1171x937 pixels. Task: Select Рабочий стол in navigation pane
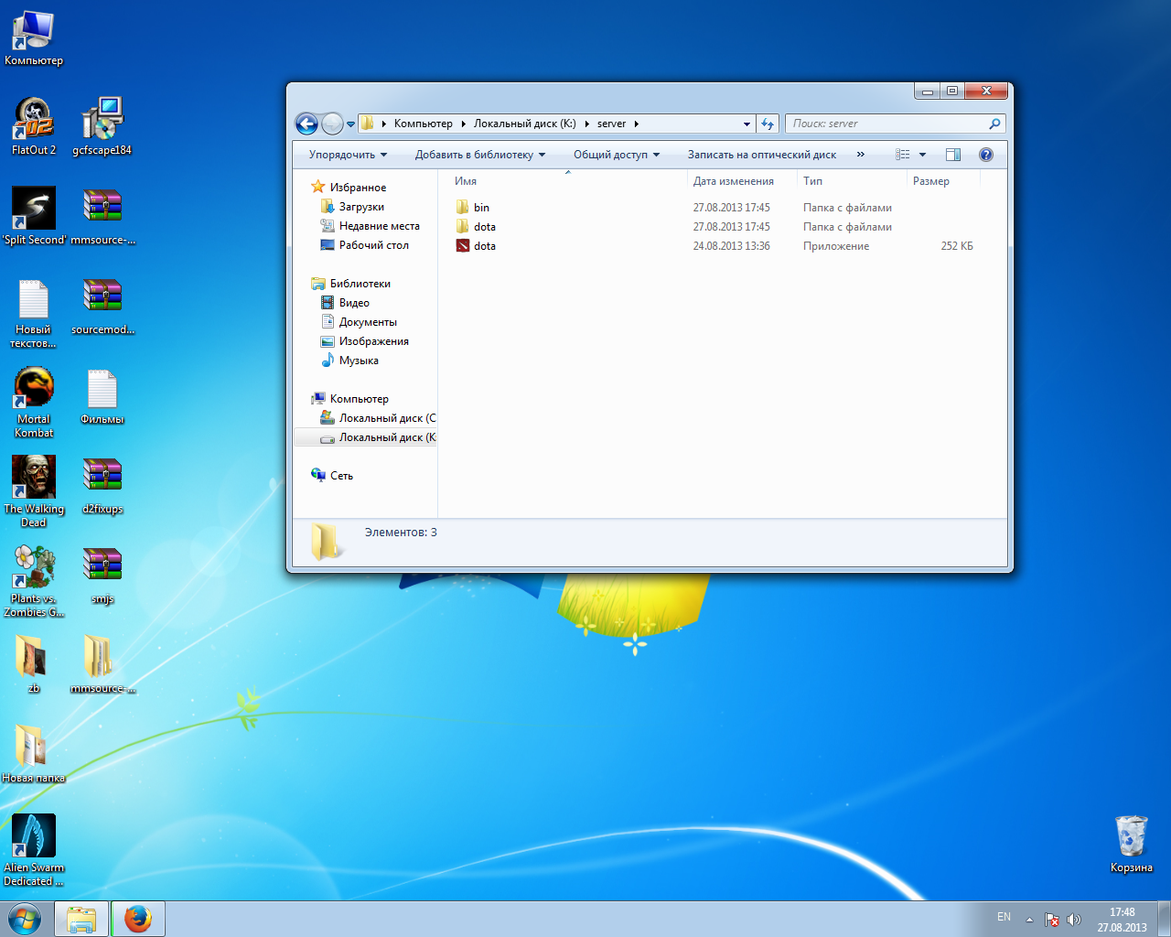tap(373, 245)
